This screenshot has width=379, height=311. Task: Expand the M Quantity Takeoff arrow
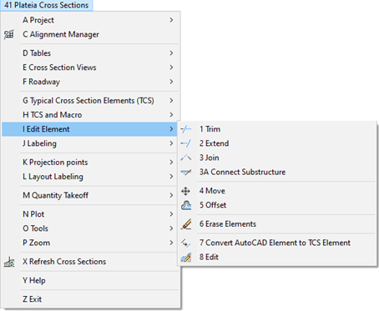point(171,195)
